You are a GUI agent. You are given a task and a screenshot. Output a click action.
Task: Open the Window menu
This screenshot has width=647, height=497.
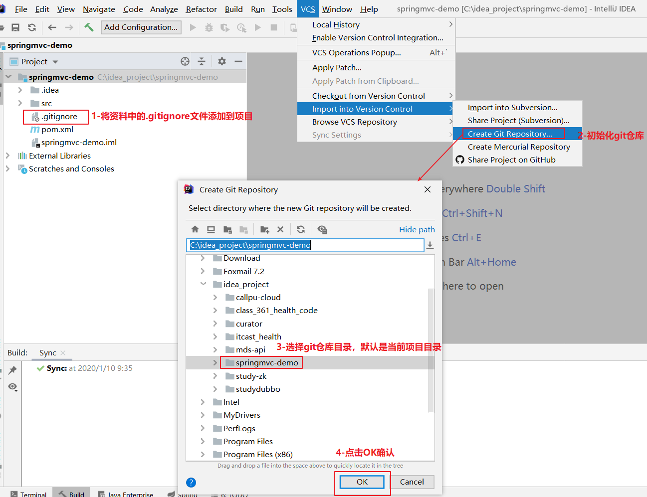tap(337, 9)
